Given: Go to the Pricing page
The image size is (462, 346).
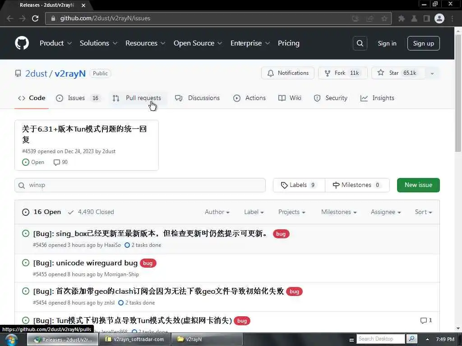Looking at the screenshot, I should click(x=288, y=43).
